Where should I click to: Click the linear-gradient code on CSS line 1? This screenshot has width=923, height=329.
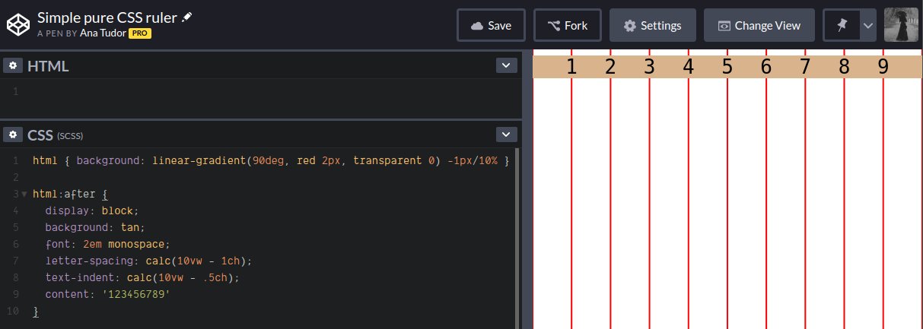point(294,161)
